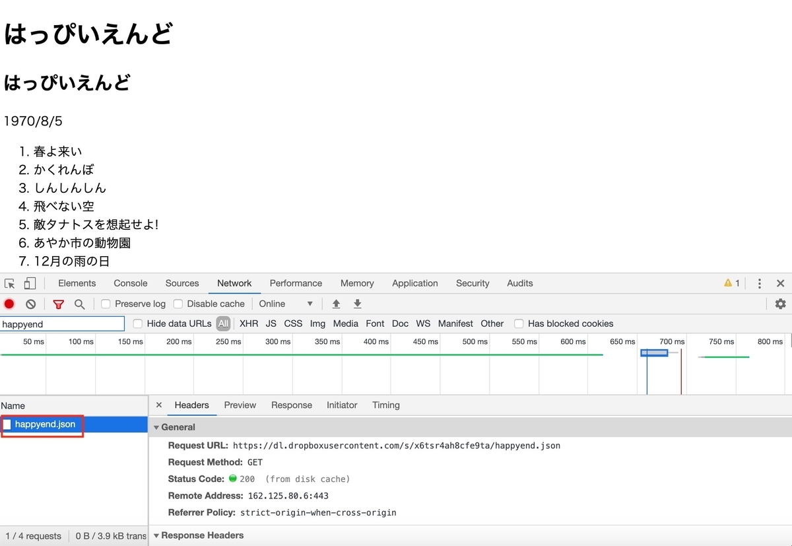Check Hide data URLs
The image size is (792, 546).
[x=138, y=324]
